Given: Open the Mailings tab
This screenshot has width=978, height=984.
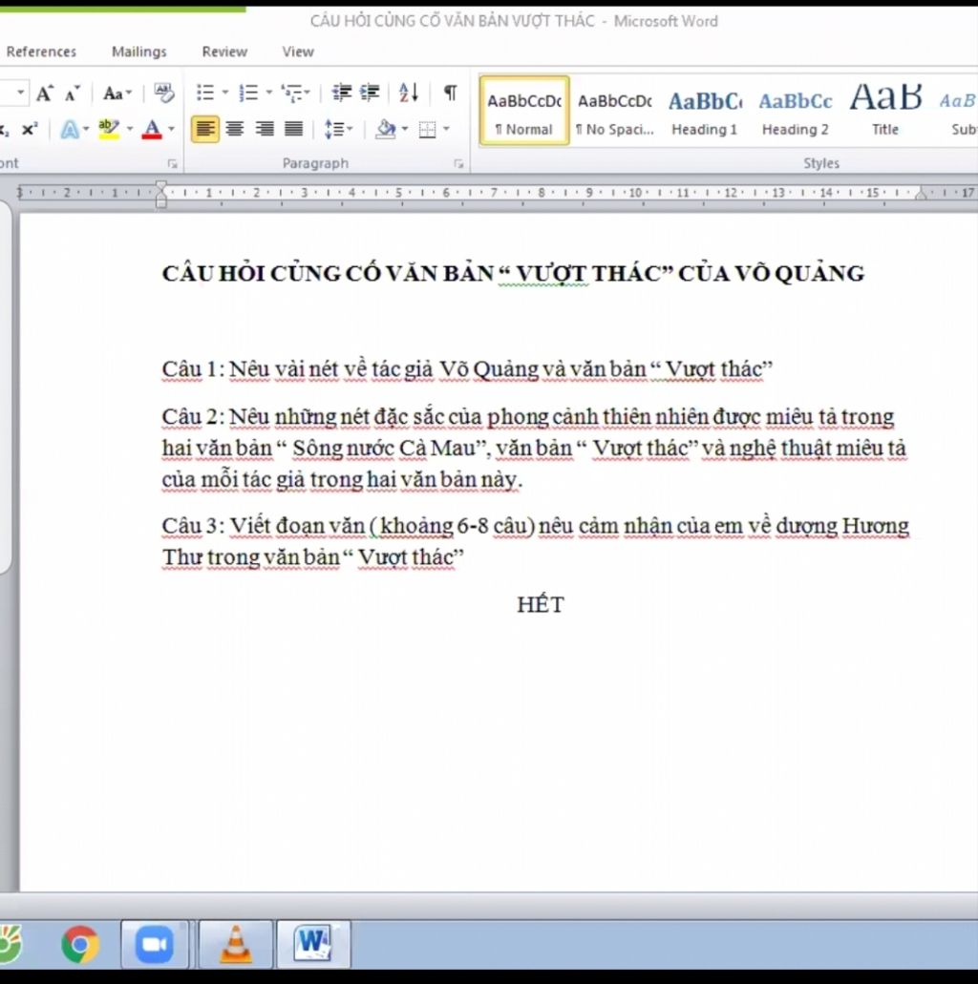Looking at the screenshot, I should tap(138, 52).
